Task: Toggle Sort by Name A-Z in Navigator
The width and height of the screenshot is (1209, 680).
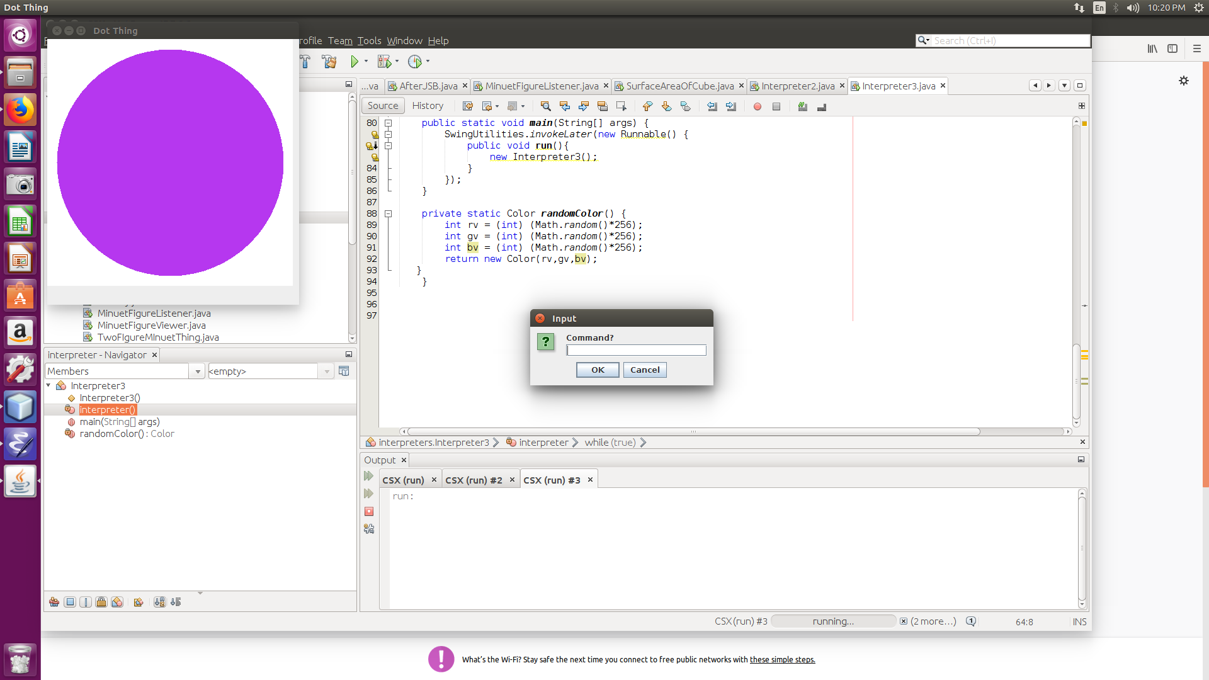Action: coord(160,603)
